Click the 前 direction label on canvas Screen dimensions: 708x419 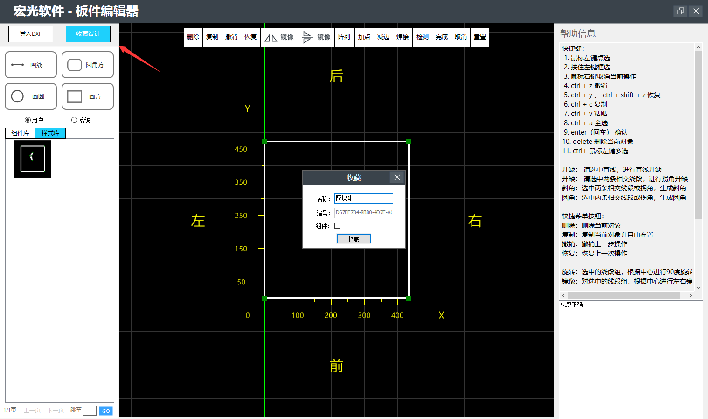click(336, 366)
